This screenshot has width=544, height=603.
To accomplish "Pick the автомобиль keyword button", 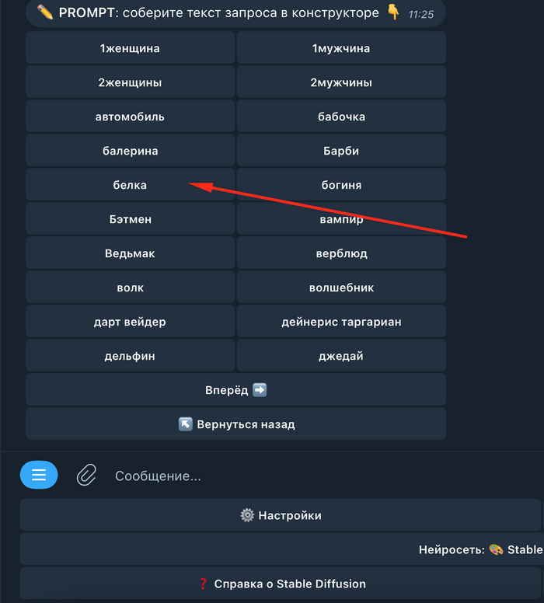I will point(130,117).
